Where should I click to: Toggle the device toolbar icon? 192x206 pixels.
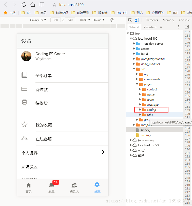(137, 20)
